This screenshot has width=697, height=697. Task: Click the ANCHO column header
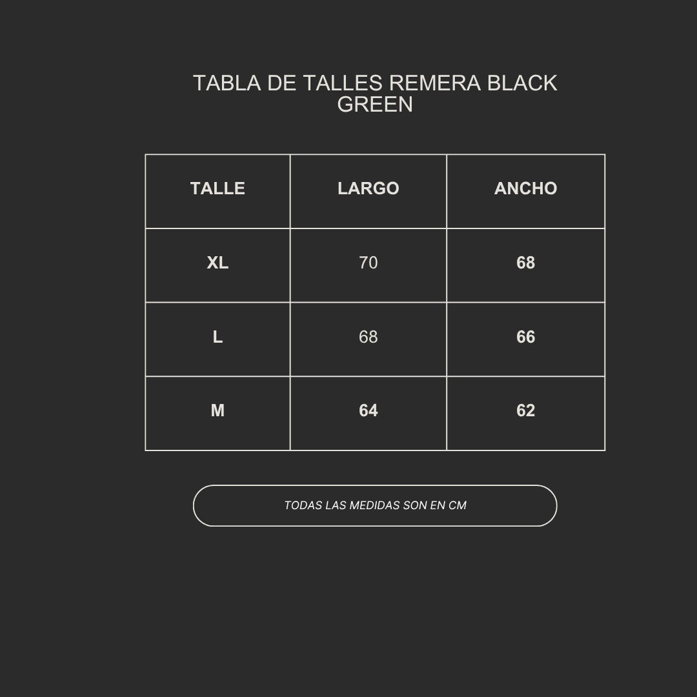coord(525,188)
